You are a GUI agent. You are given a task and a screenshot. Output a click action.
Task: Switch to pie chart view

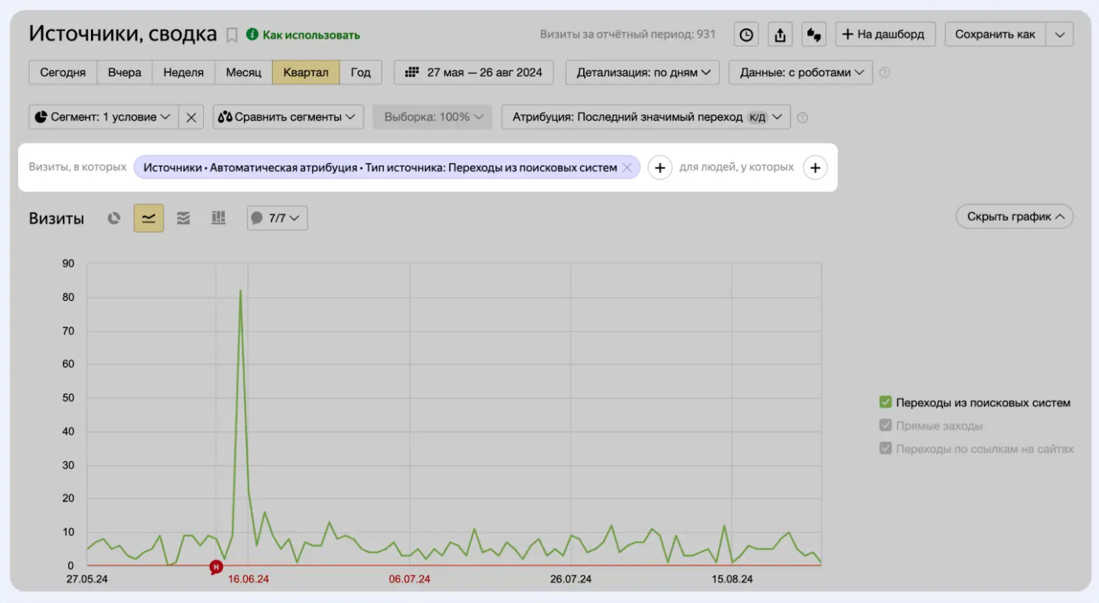[114, 218]
